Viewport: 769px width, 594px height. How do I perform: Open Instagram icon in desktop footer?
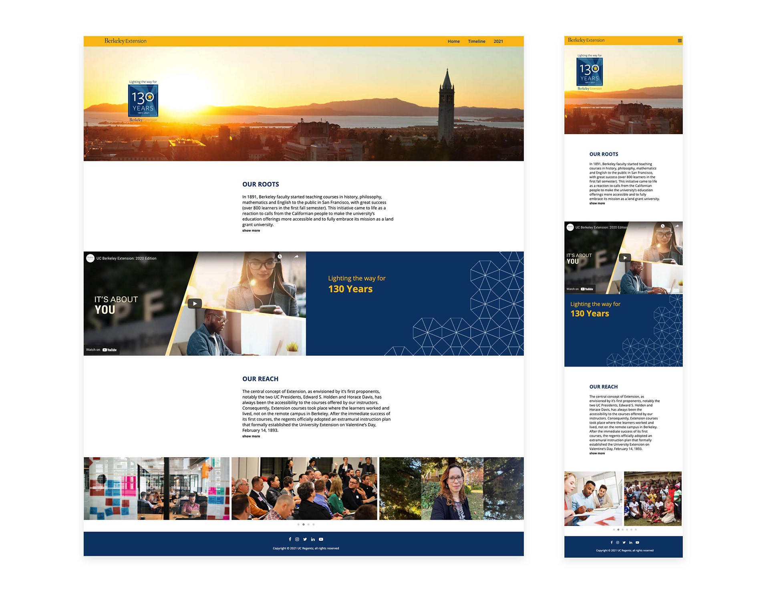coord(297,539)
